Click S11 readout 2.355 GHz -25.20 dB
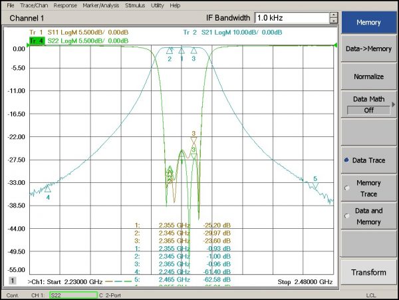The image size is (399, 300). click(182, 225)
